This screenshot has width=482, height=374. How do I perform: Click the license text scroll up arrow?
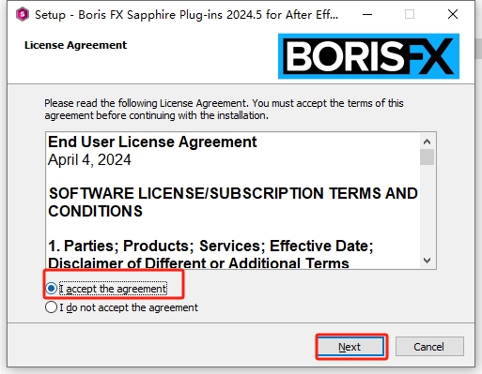coord(427,142)
